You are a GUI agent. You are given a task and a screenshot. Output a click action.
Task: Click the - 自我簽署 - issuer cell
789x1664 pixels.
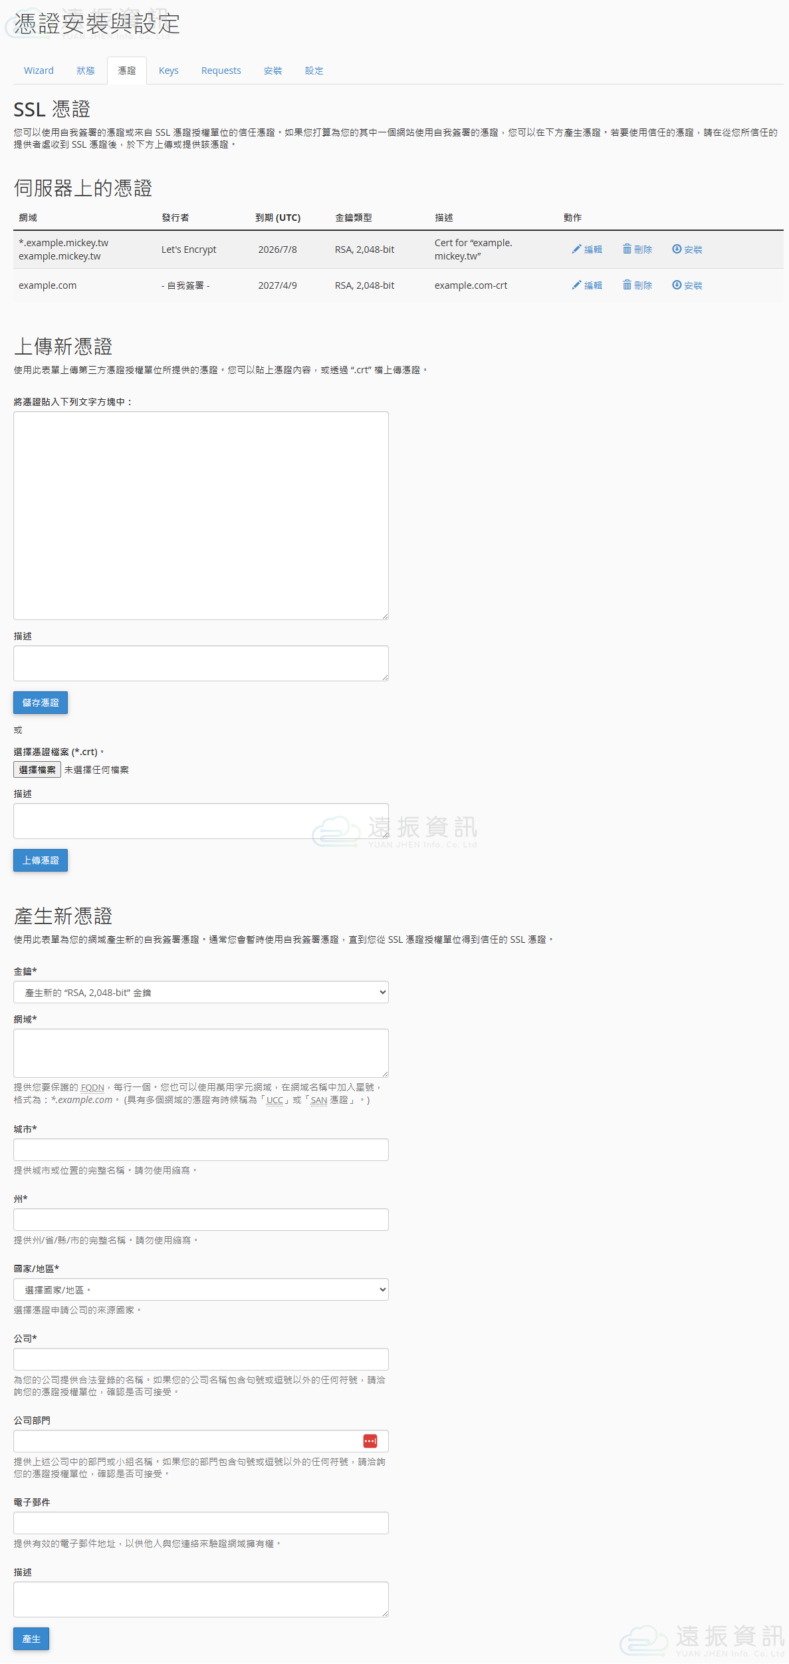coord(185,285)
